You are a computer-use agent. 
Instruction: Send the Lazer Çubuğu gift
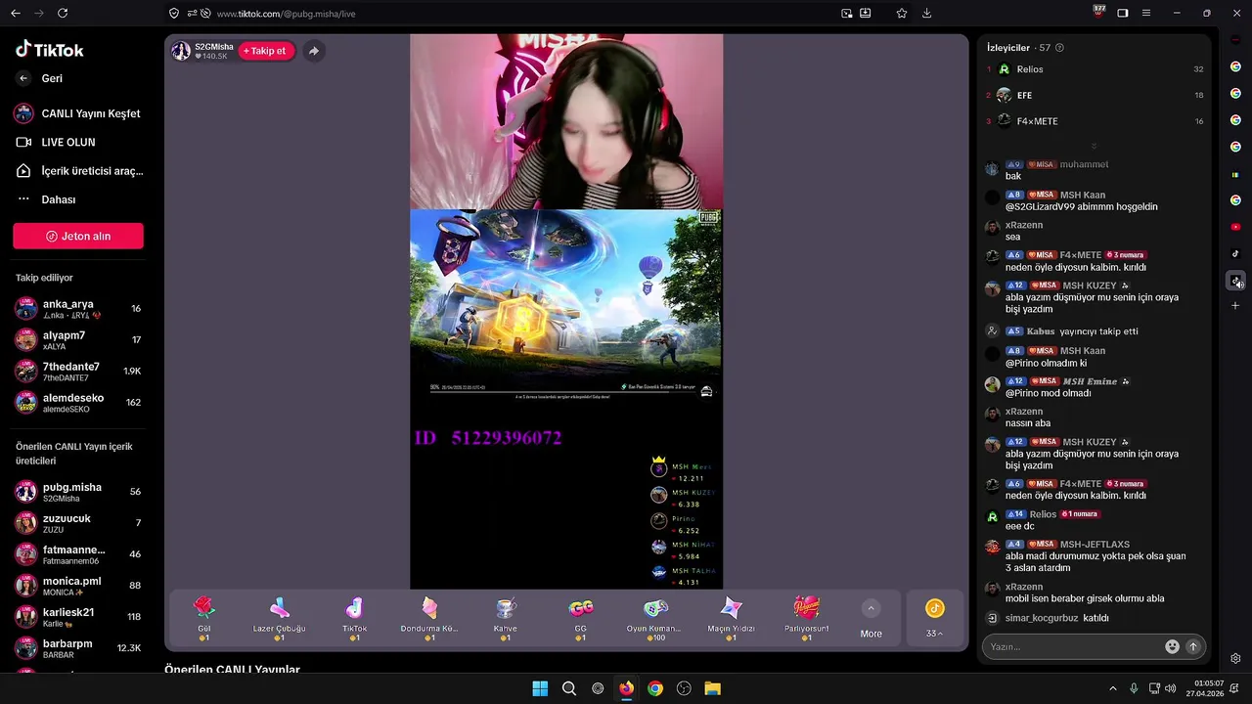(280, 620)
